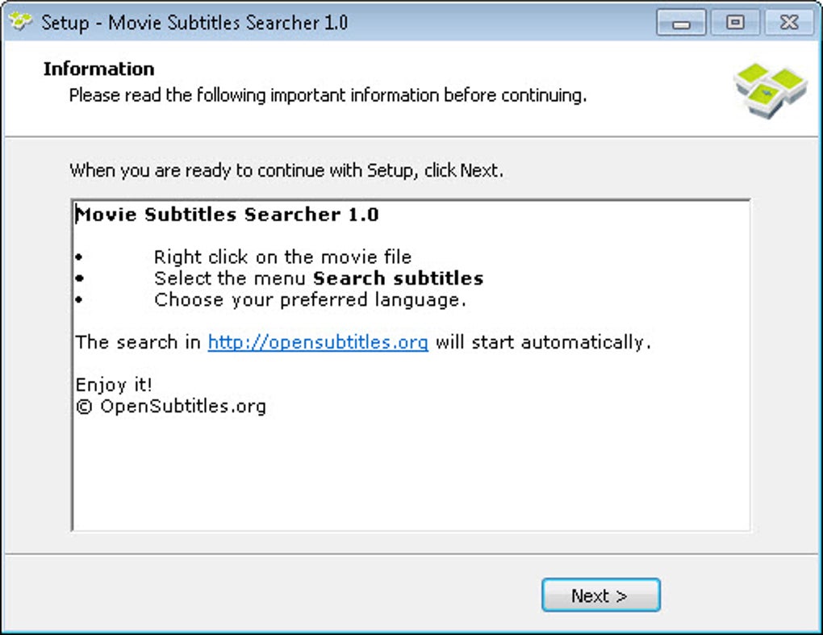Close the Setup window
The width and height of the screenshot is (823, 635).
coord(788,23)
